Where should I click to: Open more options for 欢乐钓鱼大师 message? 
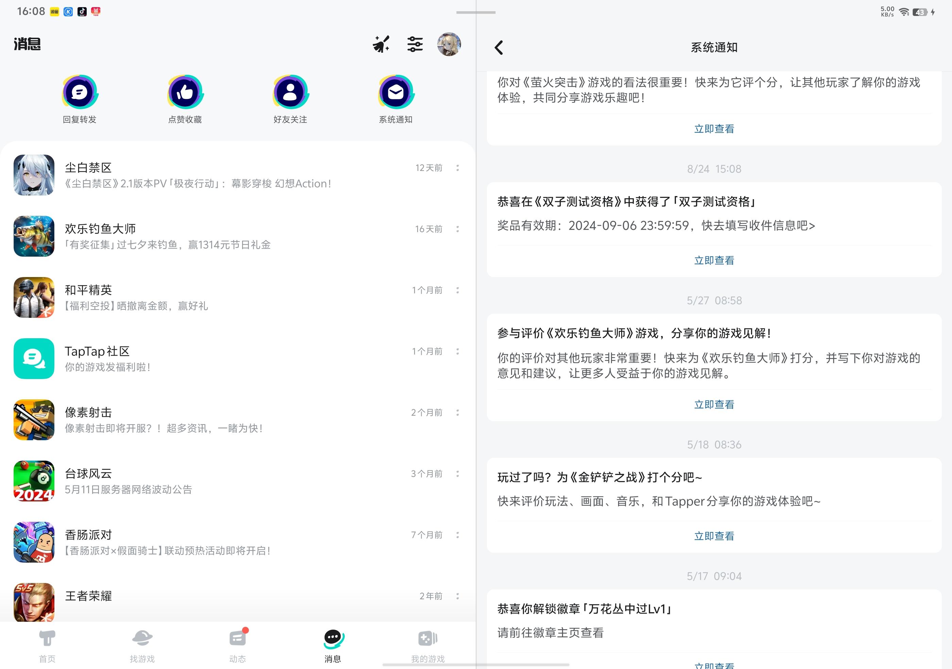click(x=457, y=229)
